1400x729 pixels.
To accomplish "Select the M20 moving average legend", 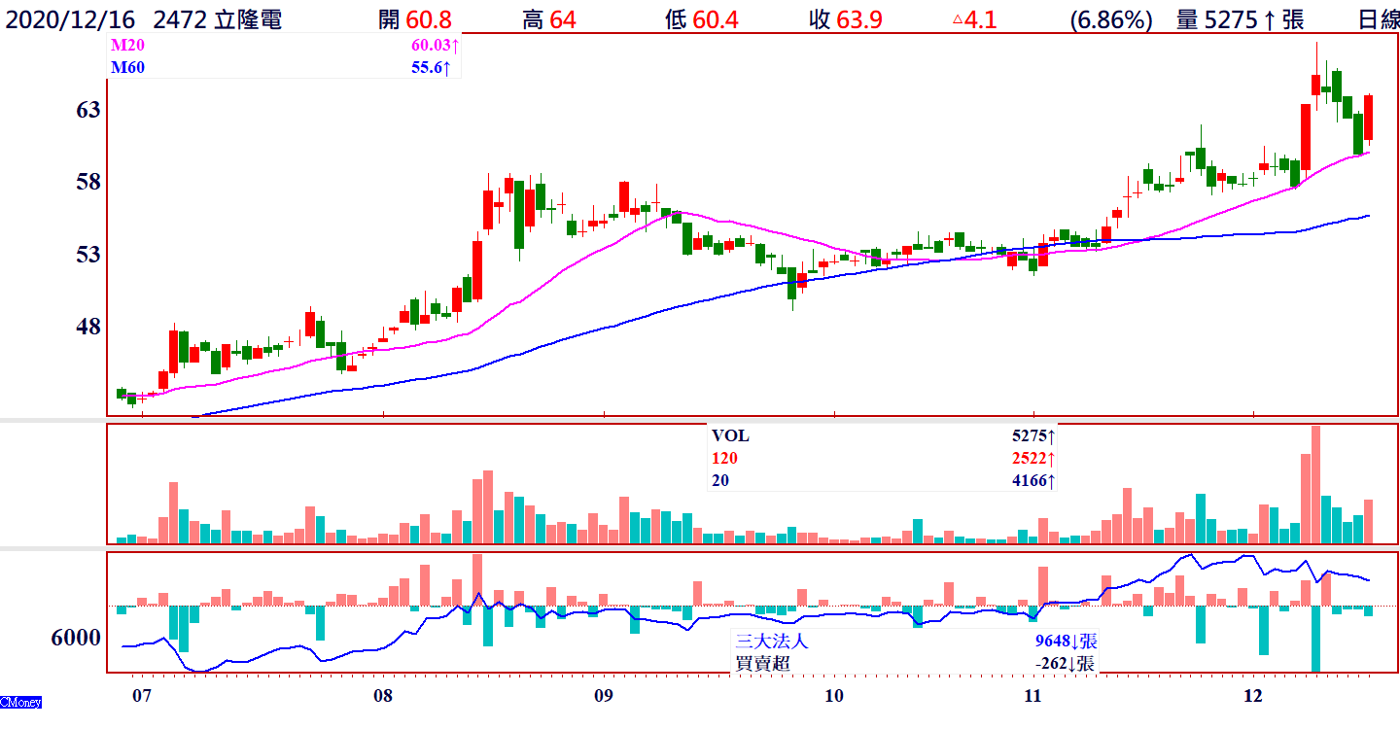I will 125,46.
